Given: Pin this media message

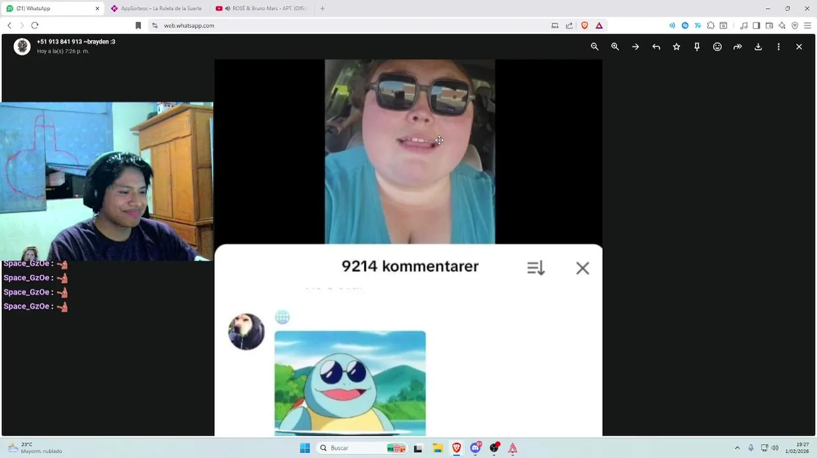Looking at the screenshot, I should tap(697, 46).
